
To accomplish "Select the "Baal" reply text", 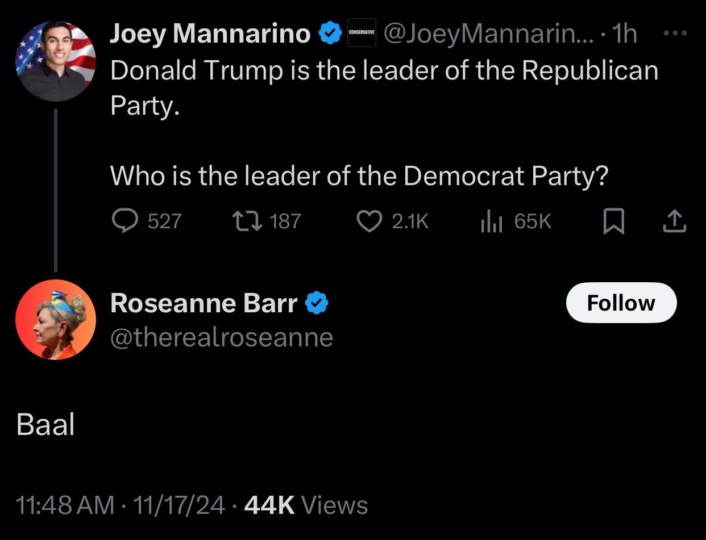I will coord(45,425).
